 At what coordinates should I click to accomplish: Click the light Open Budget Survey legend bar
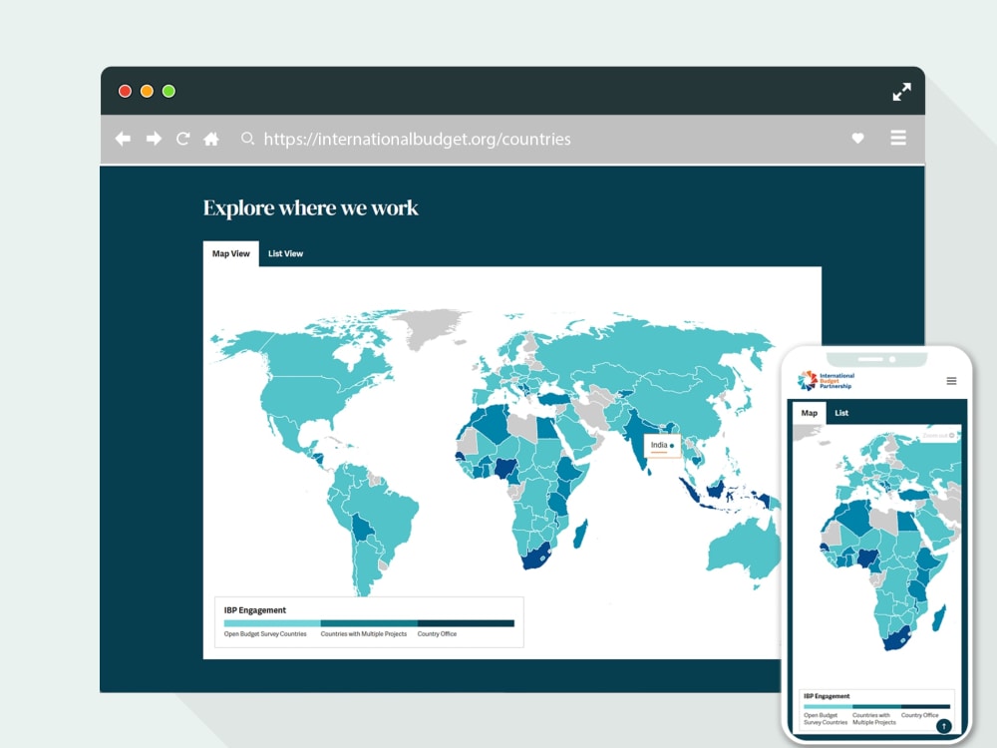(272, 623)
